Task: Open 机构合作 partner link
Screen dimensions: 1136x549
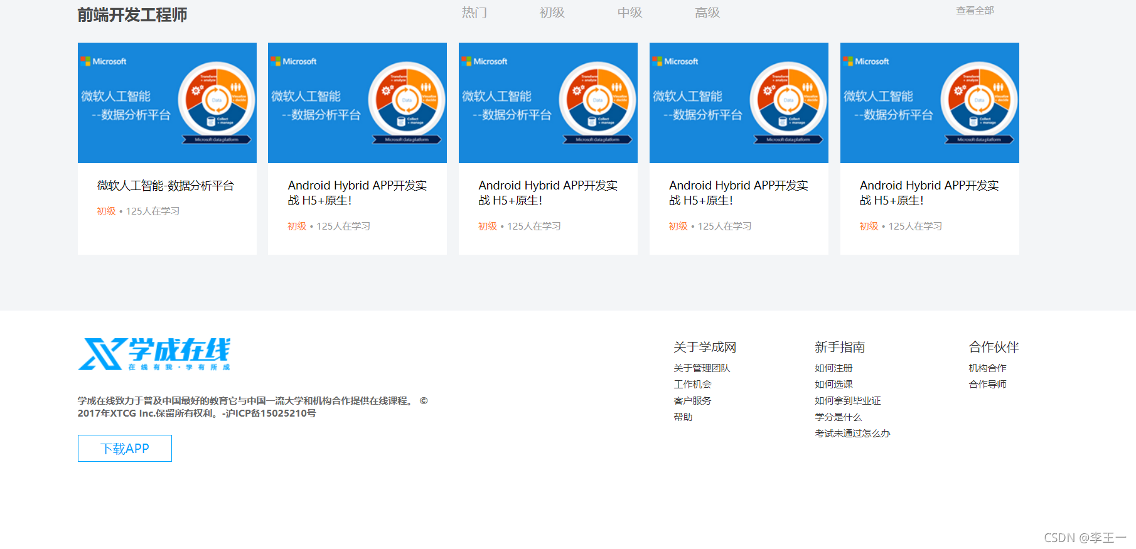Action: [x=987, y=368]
